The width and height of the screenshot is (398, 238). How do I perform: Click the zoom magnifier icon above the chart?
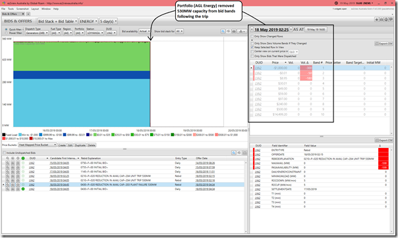(x=223, y=31)
